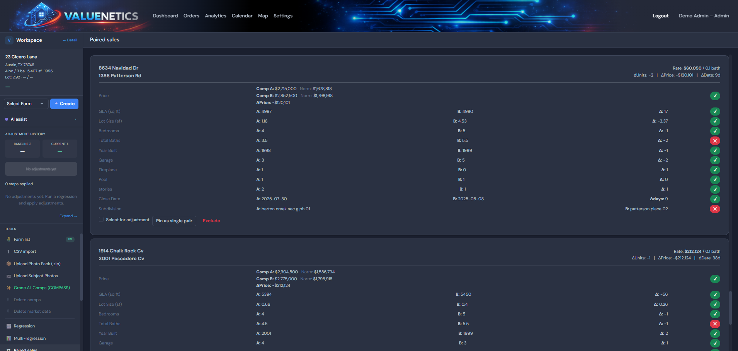This screenshot has height=351, width=738.
Task: Expand the adjustment history panel
Action: 68,216
